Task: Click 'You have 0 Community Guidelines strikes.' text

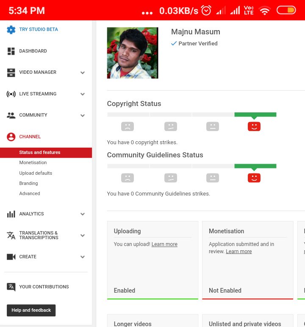Action: tap(158, 194)
